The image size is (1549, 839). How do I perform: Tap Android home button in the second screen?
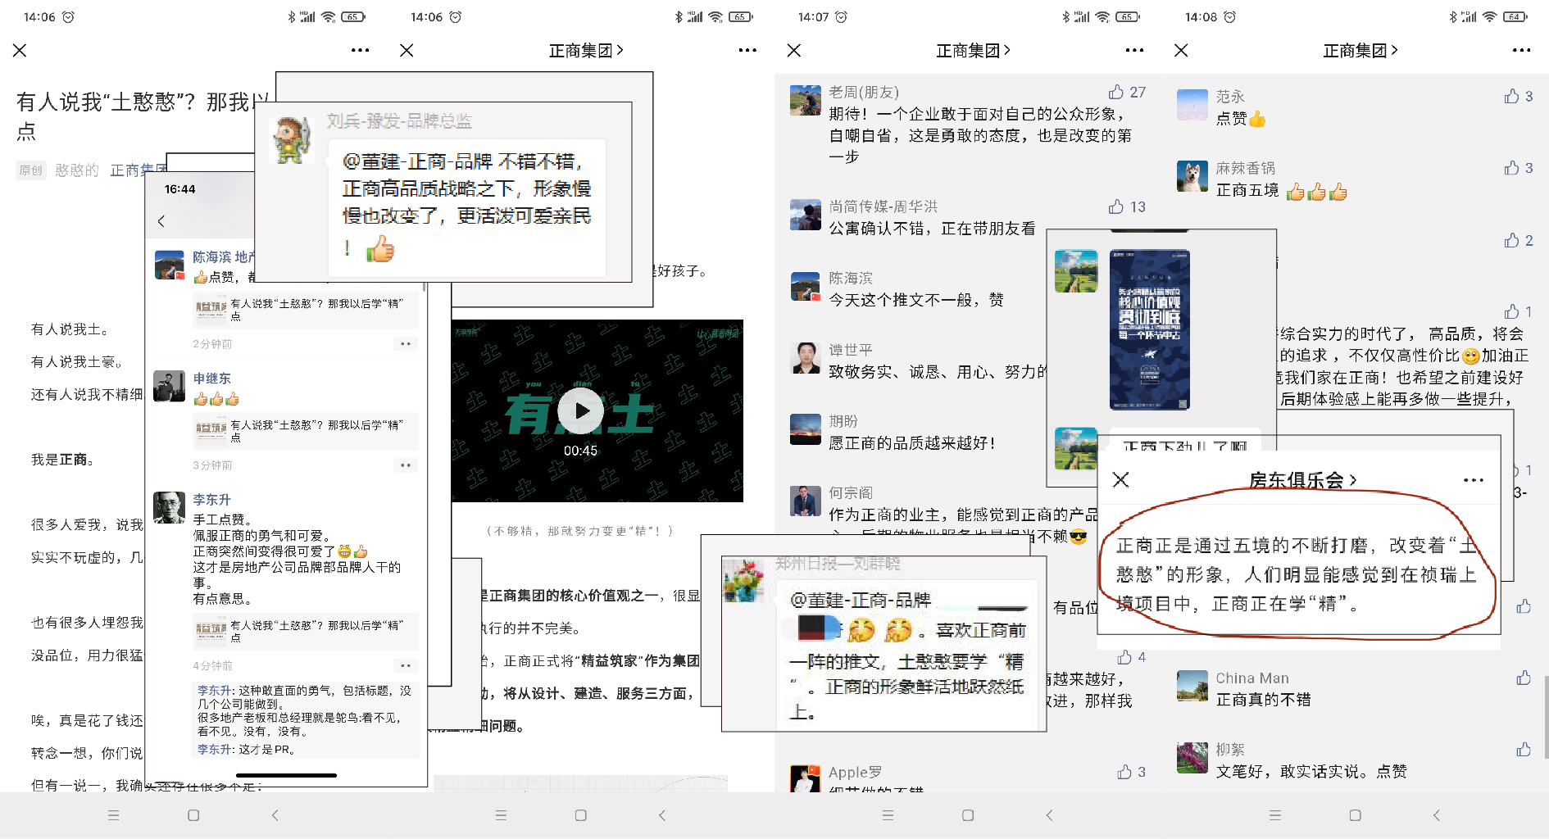[x=580, y=815]
